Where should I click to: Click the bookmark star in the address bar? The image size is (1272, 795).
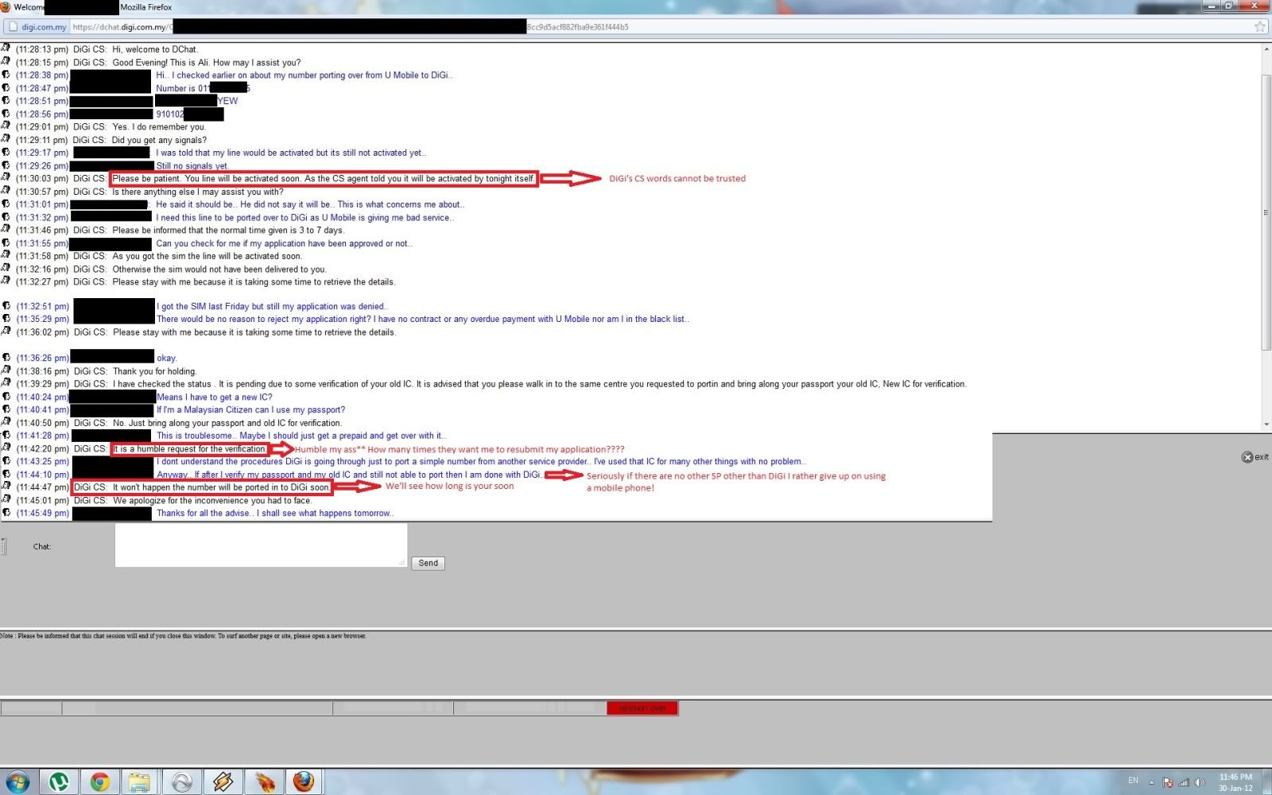click(x=1259, y=27)
